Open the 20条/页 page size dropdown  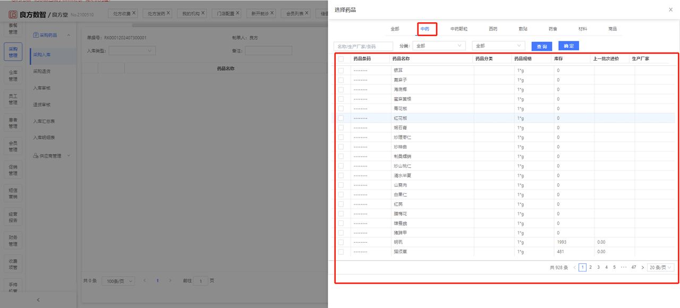[661, 268]
